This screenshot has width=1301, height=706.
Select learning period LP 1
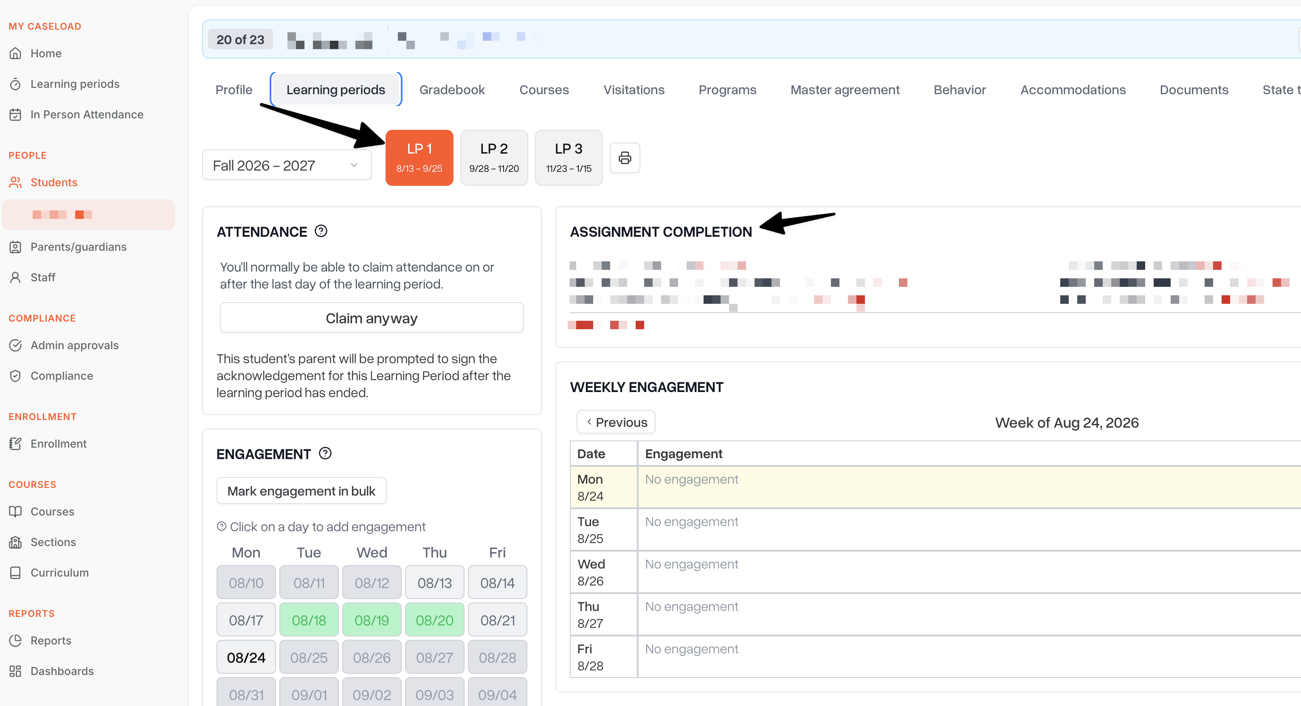click(x=419, y=158)
